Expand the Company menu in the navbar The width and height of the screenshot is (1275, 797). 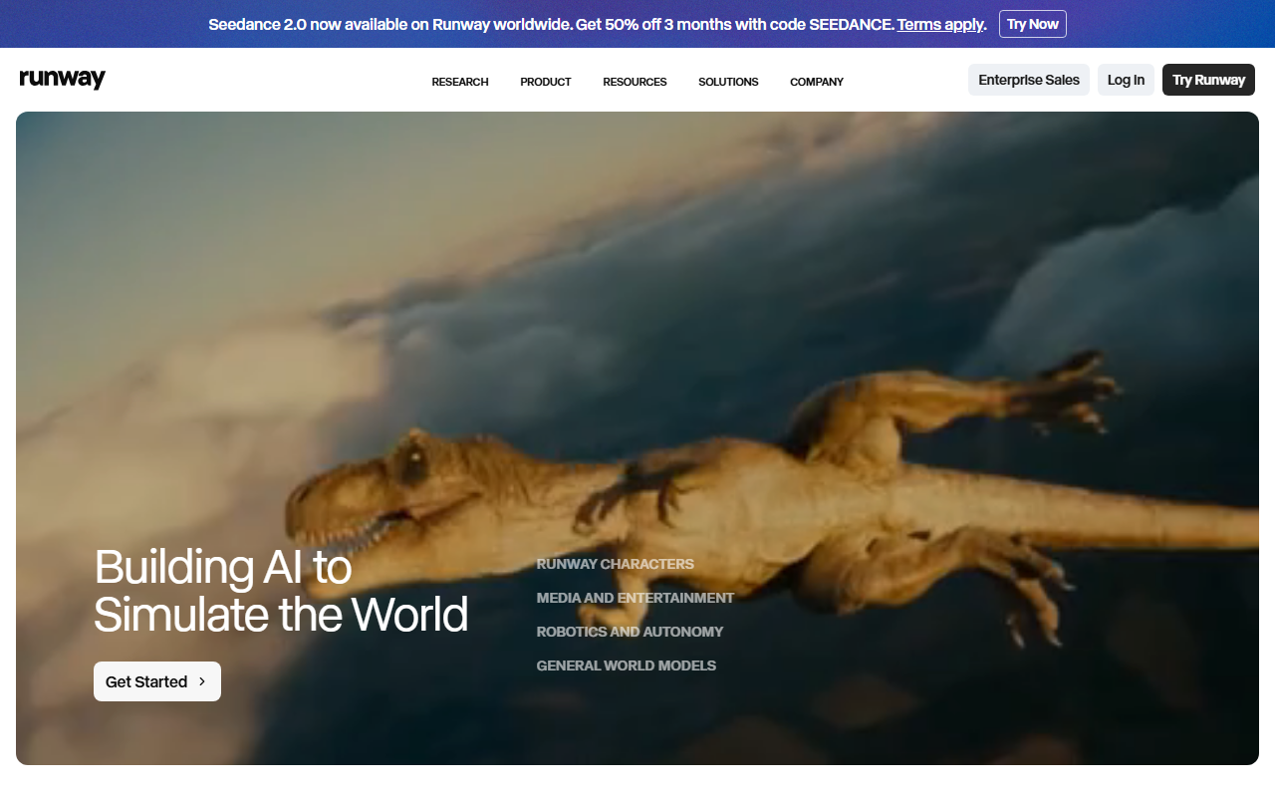click(816, 82)
